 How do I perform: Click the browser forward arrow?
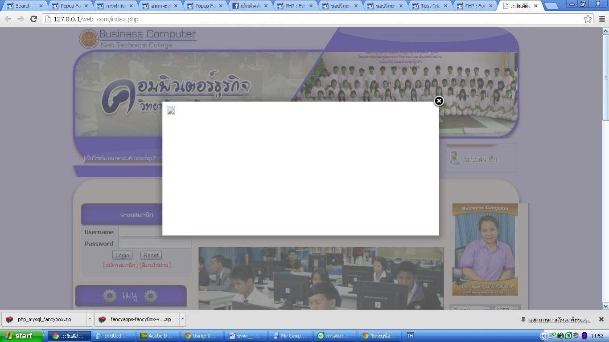(x=21, y=19)
